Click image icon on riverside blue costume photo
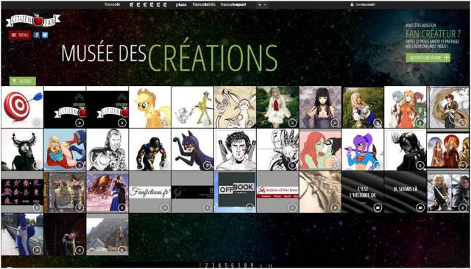The width and height of the screenshot is (471, 269). [x=37, y=250]
